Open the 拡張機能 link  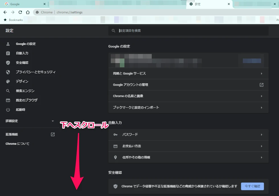point(11,134)
